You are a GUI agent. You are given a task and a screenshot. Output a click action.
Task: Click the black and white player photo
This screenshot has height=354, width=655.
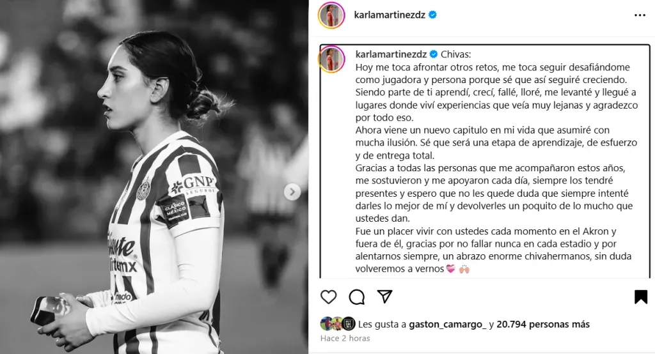click(154, 177)
